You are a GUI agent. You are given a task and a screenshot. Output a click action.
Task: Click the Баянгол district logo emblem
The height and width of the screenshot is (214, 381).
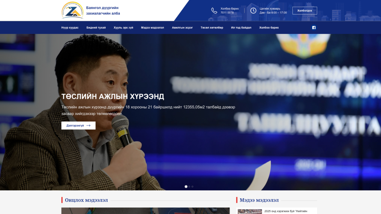73,10
